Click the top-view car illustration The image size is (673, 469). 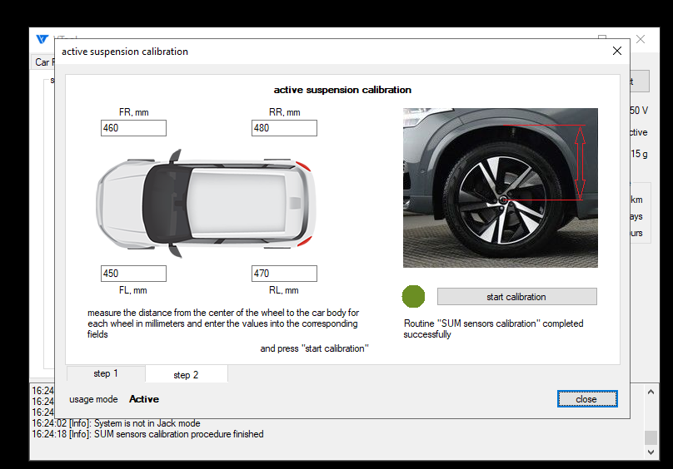click(206, 204)
